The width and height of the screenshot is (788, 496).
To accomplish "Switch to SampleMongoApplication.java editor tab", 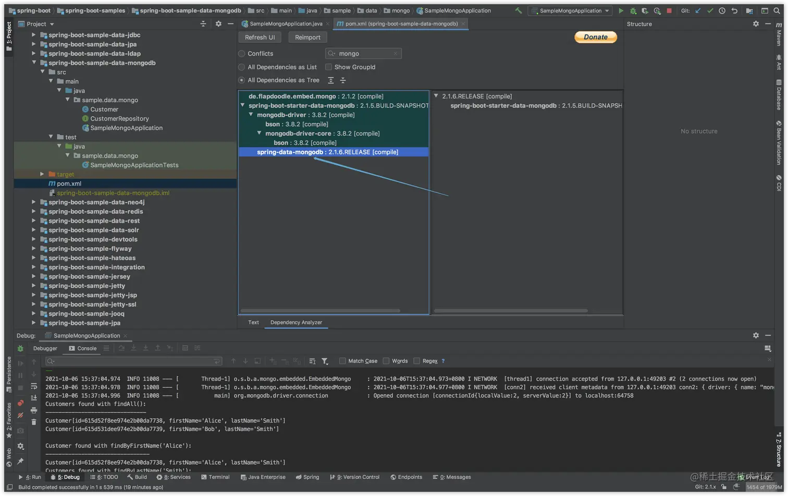I will pyautogui.click(x=286, y=24).
